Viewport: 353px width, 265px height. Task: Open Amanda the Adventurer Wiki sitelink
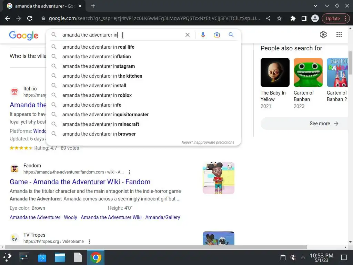click(x=111, y=217)
